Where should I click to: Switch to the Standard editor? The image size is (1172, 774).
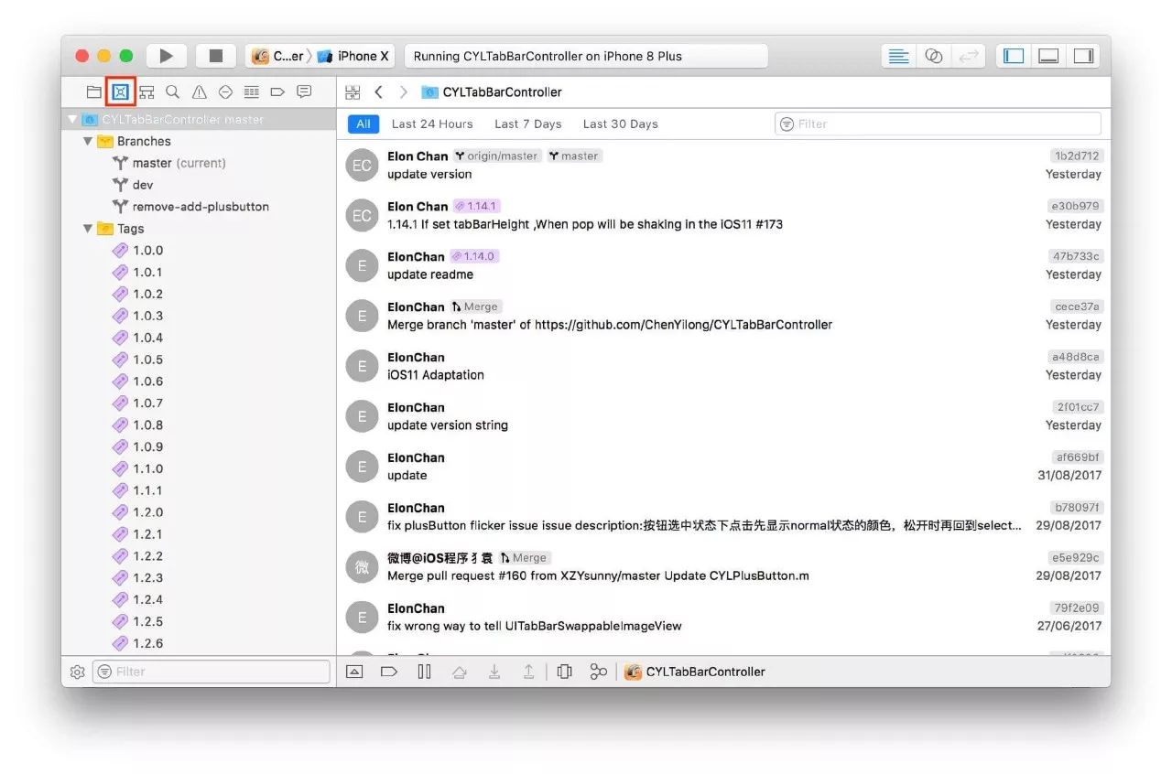pyautogui.click(x=899, y=56)
